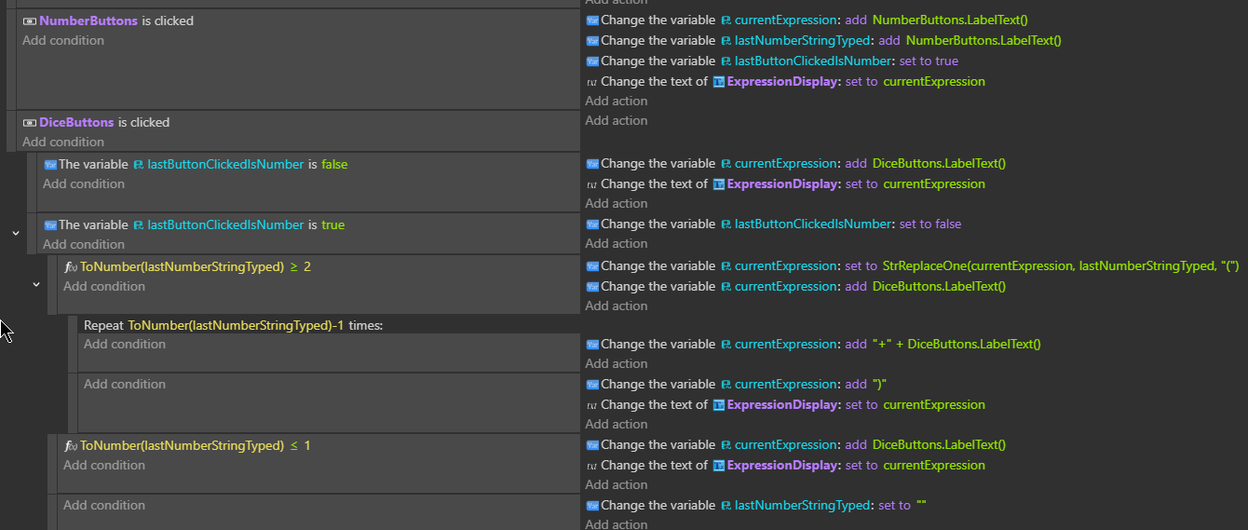
Task: Click variable icon on the 'set to true' action
Action: (592, 61)
